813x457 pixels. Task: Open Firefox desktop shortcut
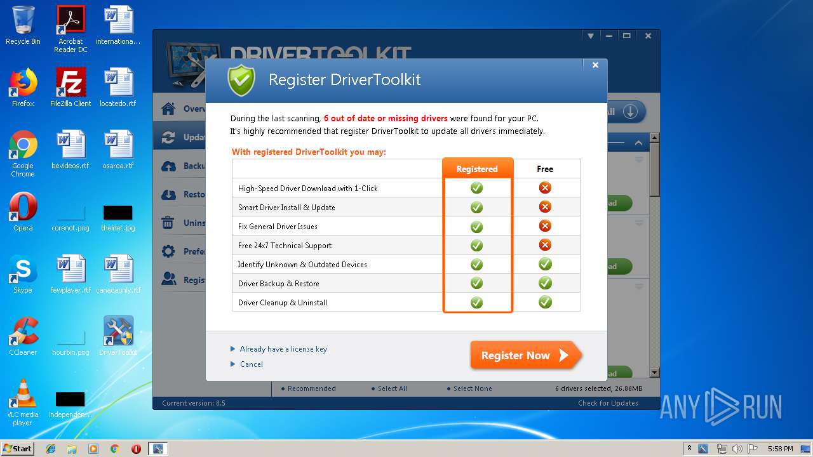tap(23, 88)
